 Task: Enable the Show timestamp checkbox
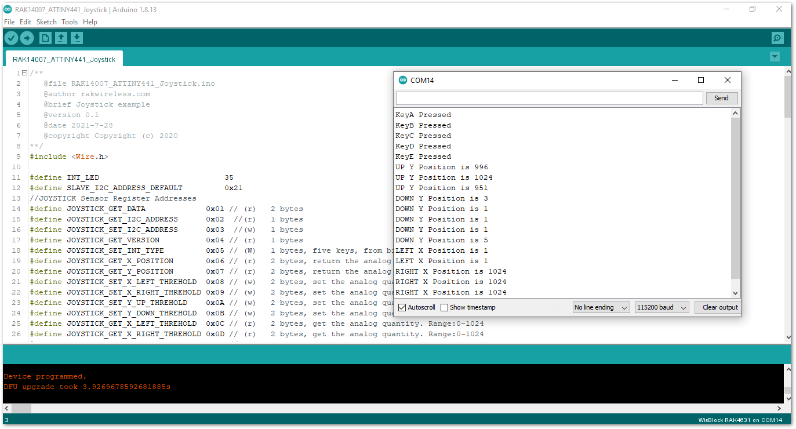pyautogui.click(x=445, y=307)
